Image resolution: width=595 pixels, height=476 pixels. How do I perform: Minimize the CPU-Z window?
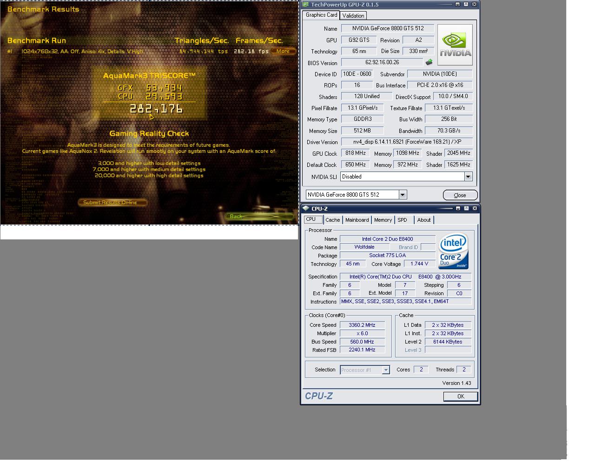tap(458, 208)
